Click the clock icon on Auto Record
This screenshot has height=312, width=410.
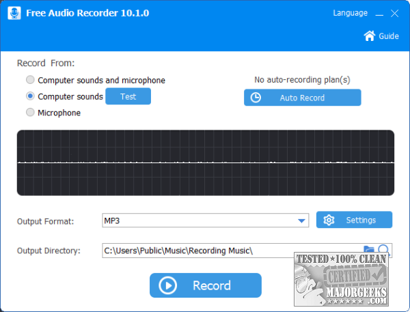click(256, 98)
